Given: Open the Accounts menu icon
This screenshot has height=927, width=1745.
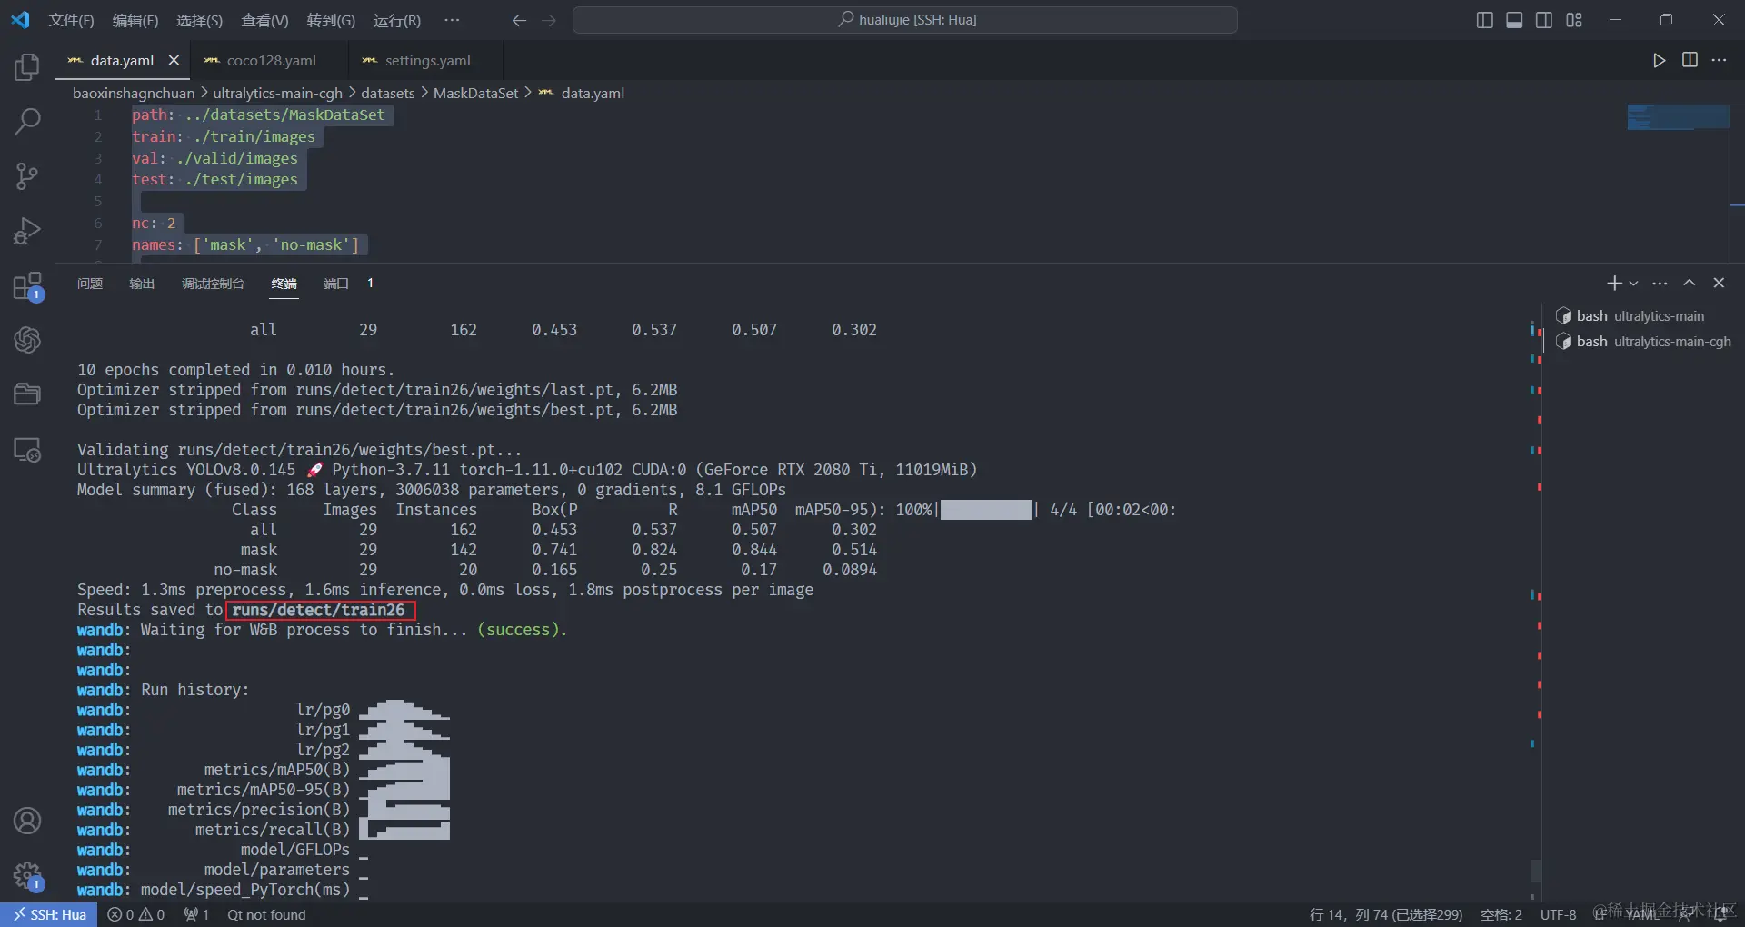Looking at the screenshot, I should coord(27,821).
